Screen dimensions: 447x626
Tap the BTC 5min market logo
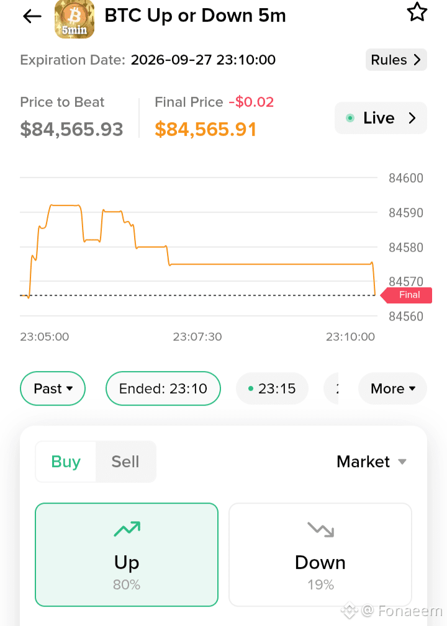74,19
